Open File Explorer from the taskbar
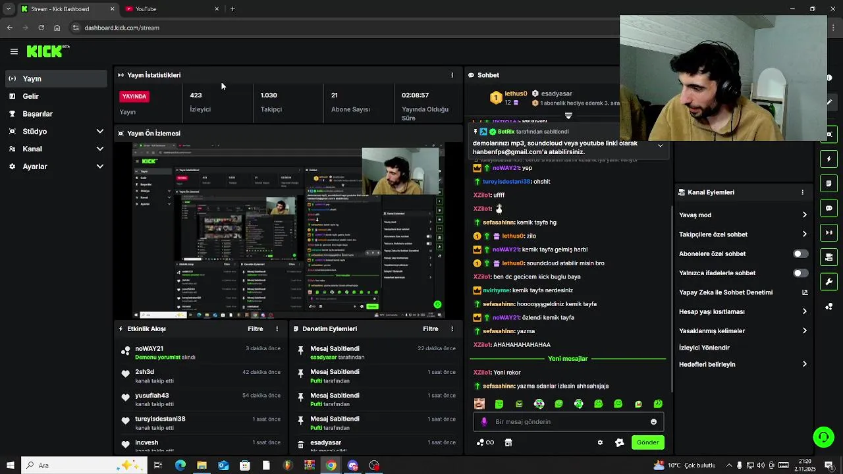Screen dimensions: 843x474 [202, 465]
